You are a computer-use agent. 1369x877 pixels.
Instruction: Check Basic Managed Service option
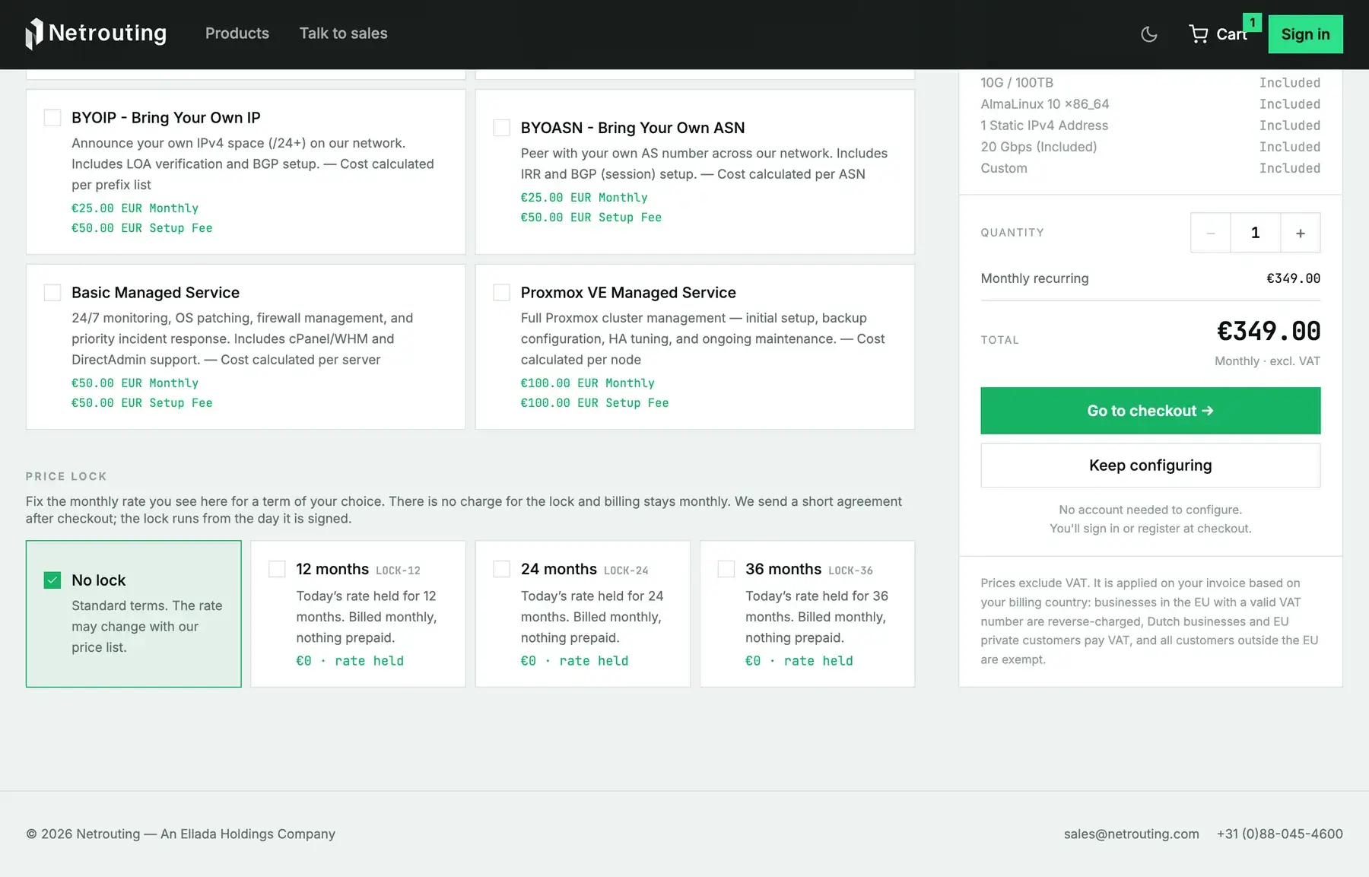52,293
